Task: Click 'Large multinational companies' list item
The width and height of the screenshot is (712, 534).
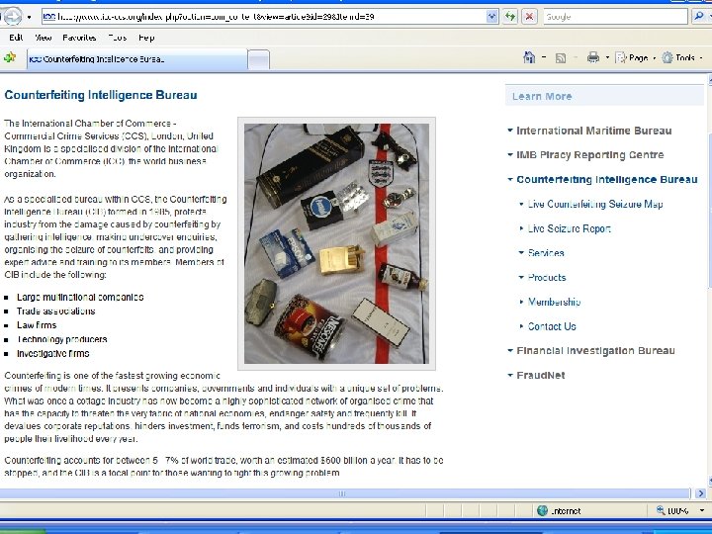Action: click(80, 297)
